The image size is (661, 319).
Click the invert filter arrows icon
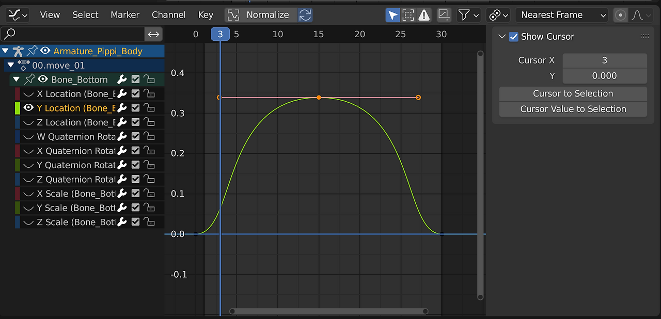[x=154, y=34]
